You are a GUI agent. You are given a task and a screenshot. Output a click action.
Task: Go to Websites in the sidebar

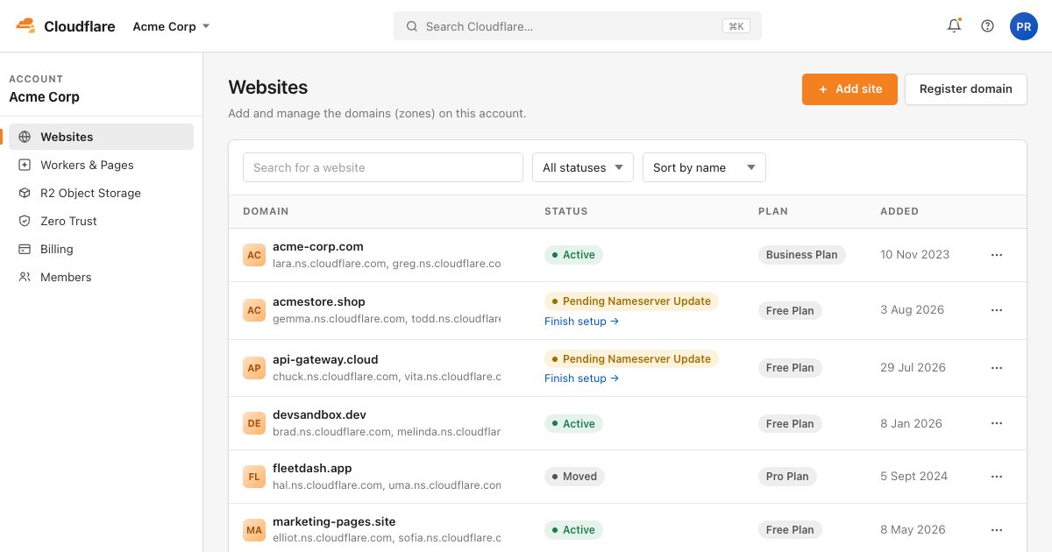[x=102, y=137]
